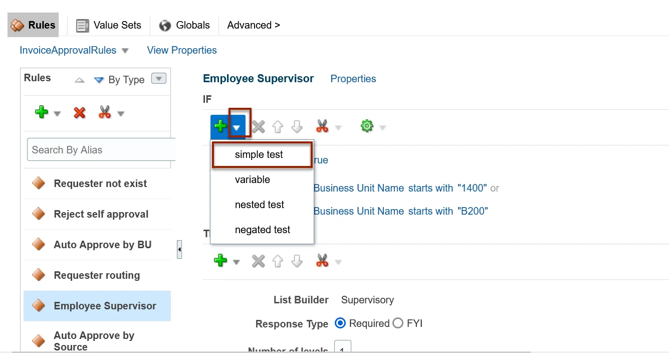Click the scissors icon in IF toolbar
Viewport: 669px width, 353px height.
pyautogui.click(x=322, y=126)
